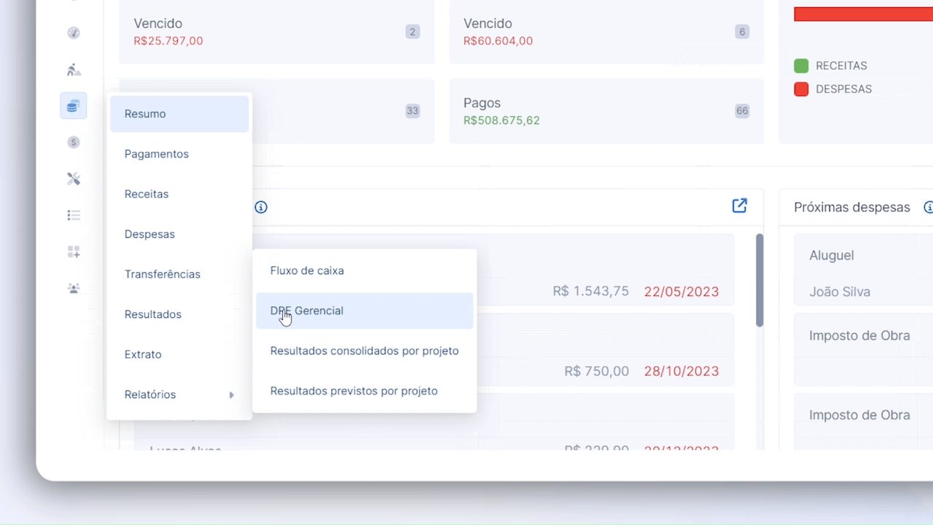Screen dimensions: 933x525
Task: Open the wrench and screwdriver tools icon
Action: [73, 179]
